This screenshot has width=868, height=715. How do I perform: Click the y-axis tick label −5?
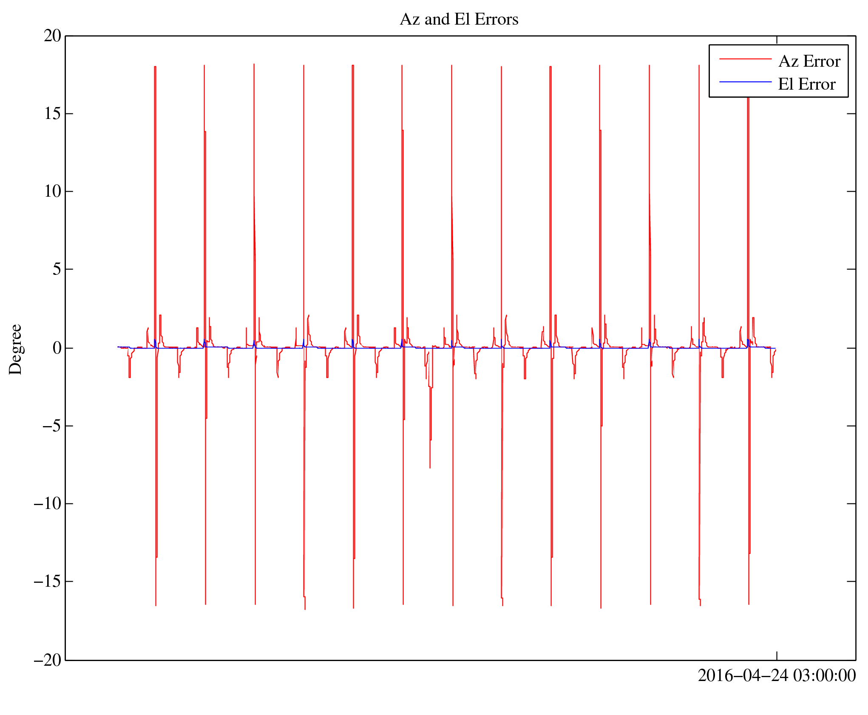tap(52, 426)
